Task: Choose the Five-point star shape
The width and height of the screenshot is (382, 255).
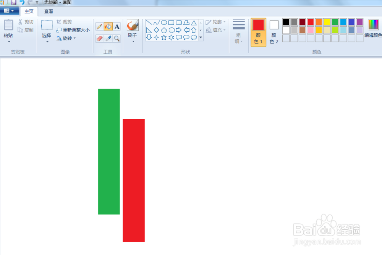Action: pyautogui.click(x=164, y=37)
